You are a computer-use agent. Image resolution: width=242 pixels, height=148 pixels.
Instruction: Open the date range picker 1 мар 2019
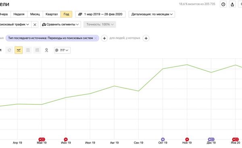tap(100, 14)
